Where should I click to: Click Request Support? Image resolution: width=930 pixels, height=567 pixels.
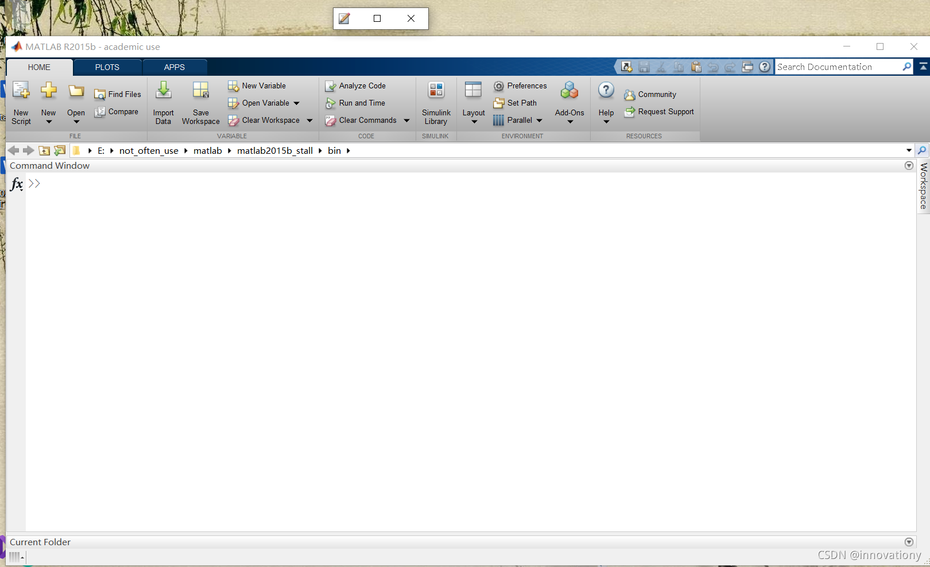[659, 111]
